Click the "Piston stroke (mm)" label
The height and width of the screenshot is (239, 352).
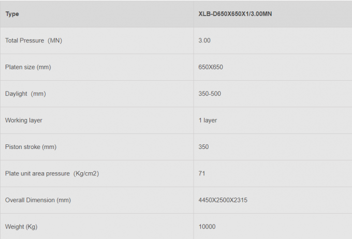pyautogui.click(x=31, y=147)
